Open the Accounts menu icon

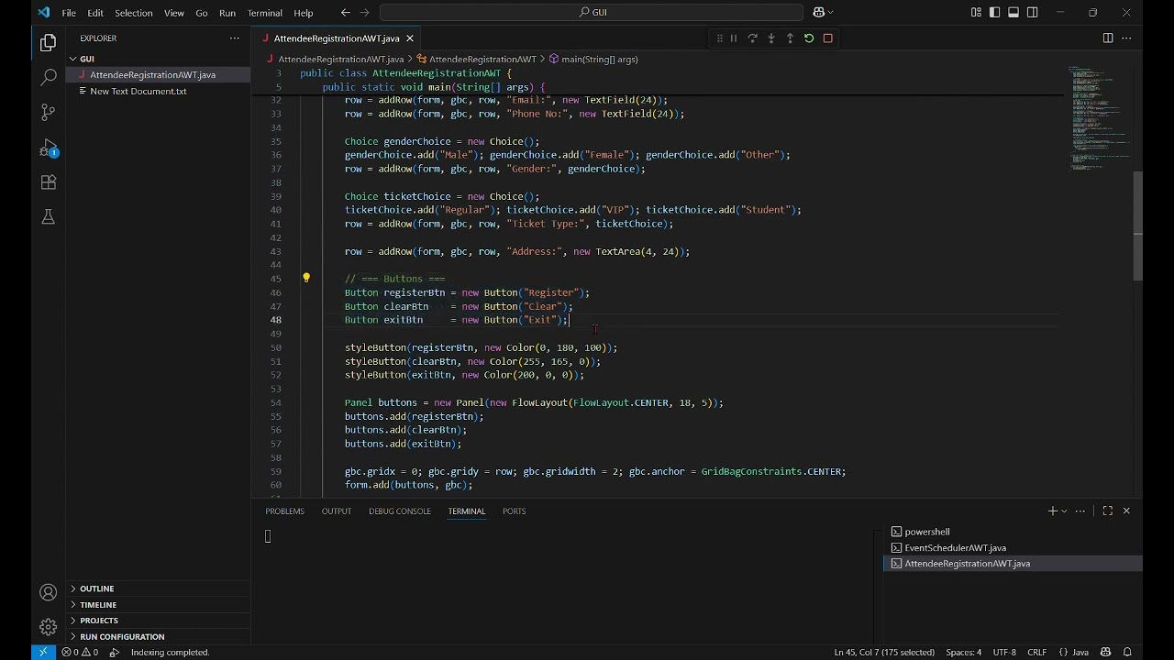point(49,593)
